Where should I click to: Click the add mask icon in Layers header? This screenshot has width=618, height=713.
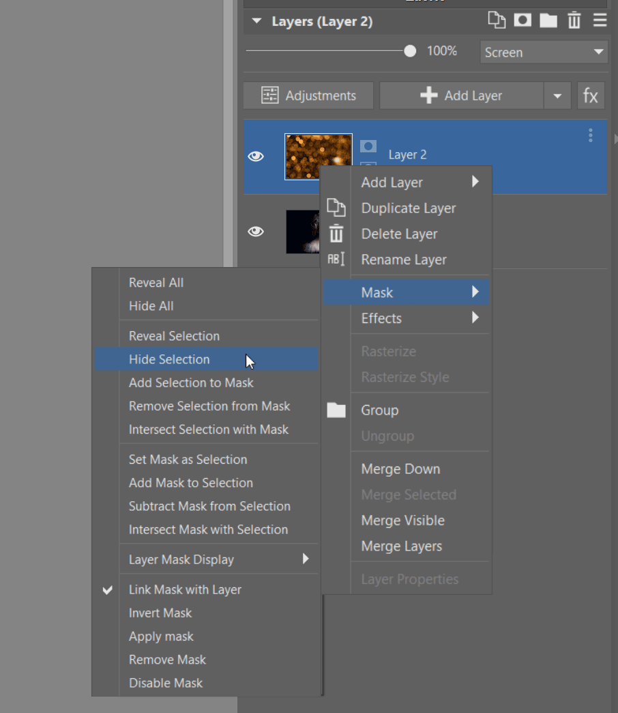(x=523, y=20)
